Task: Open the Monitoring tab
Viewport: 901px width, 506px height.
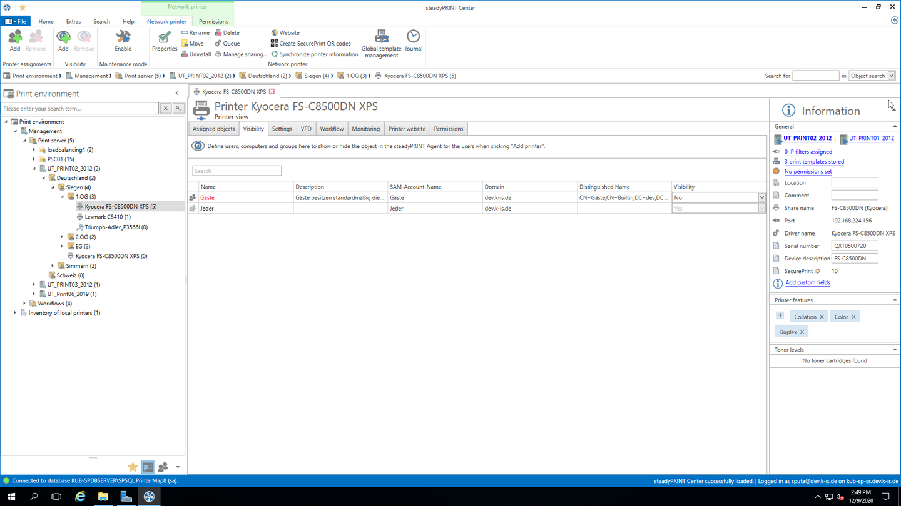Action: (365, 129)
